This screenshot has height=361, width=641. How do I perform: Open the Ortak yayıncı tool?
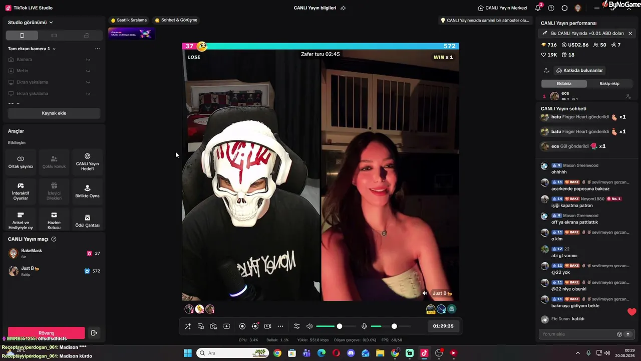21,162
